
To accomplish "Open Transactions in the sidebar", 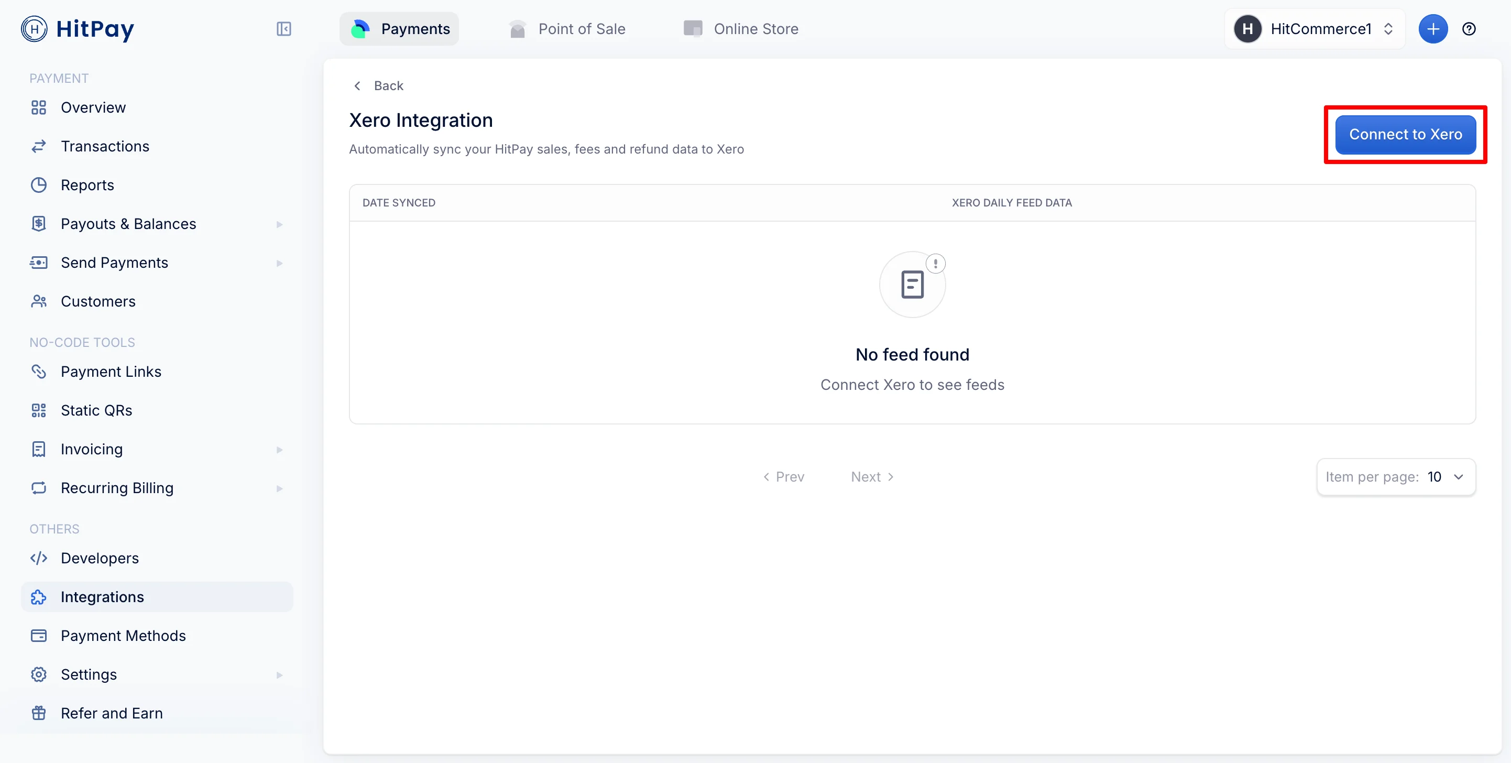I will pyautogui.click(x=157, y=146).
